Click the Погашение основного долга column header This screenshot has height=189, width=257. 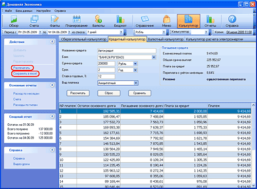142,106
